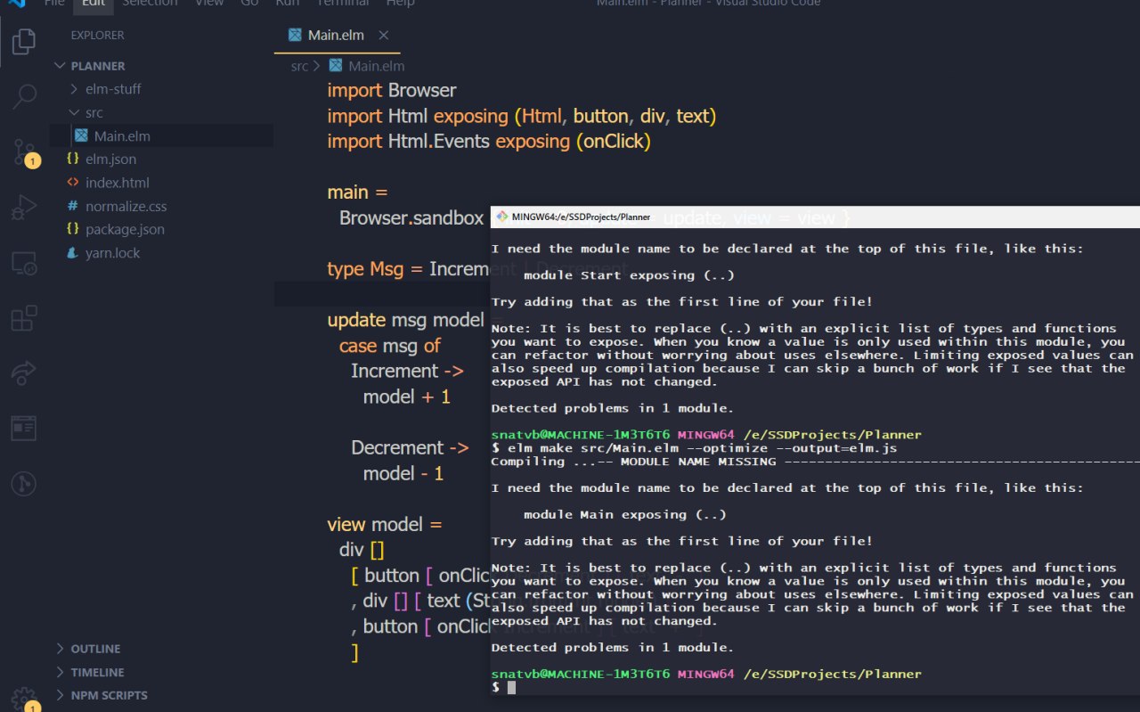Viewport: 1140px width, 712px height.
Task: Click the src breadcrumb segment
Action: (299, 66)
